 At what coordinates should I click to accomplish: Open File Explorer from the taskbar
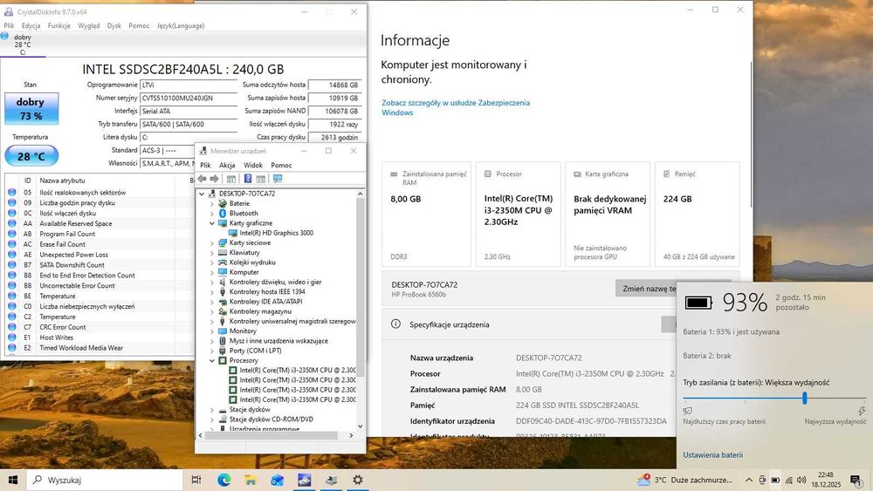pos(251,480)
